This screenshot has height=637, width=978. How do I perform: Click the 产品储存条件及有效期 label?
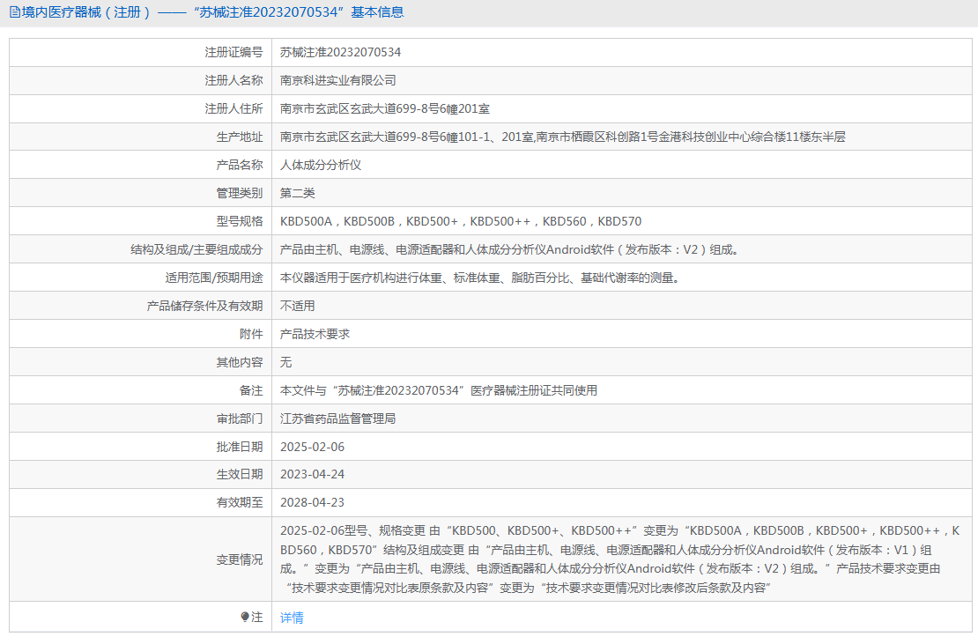[x=204, y=306]
